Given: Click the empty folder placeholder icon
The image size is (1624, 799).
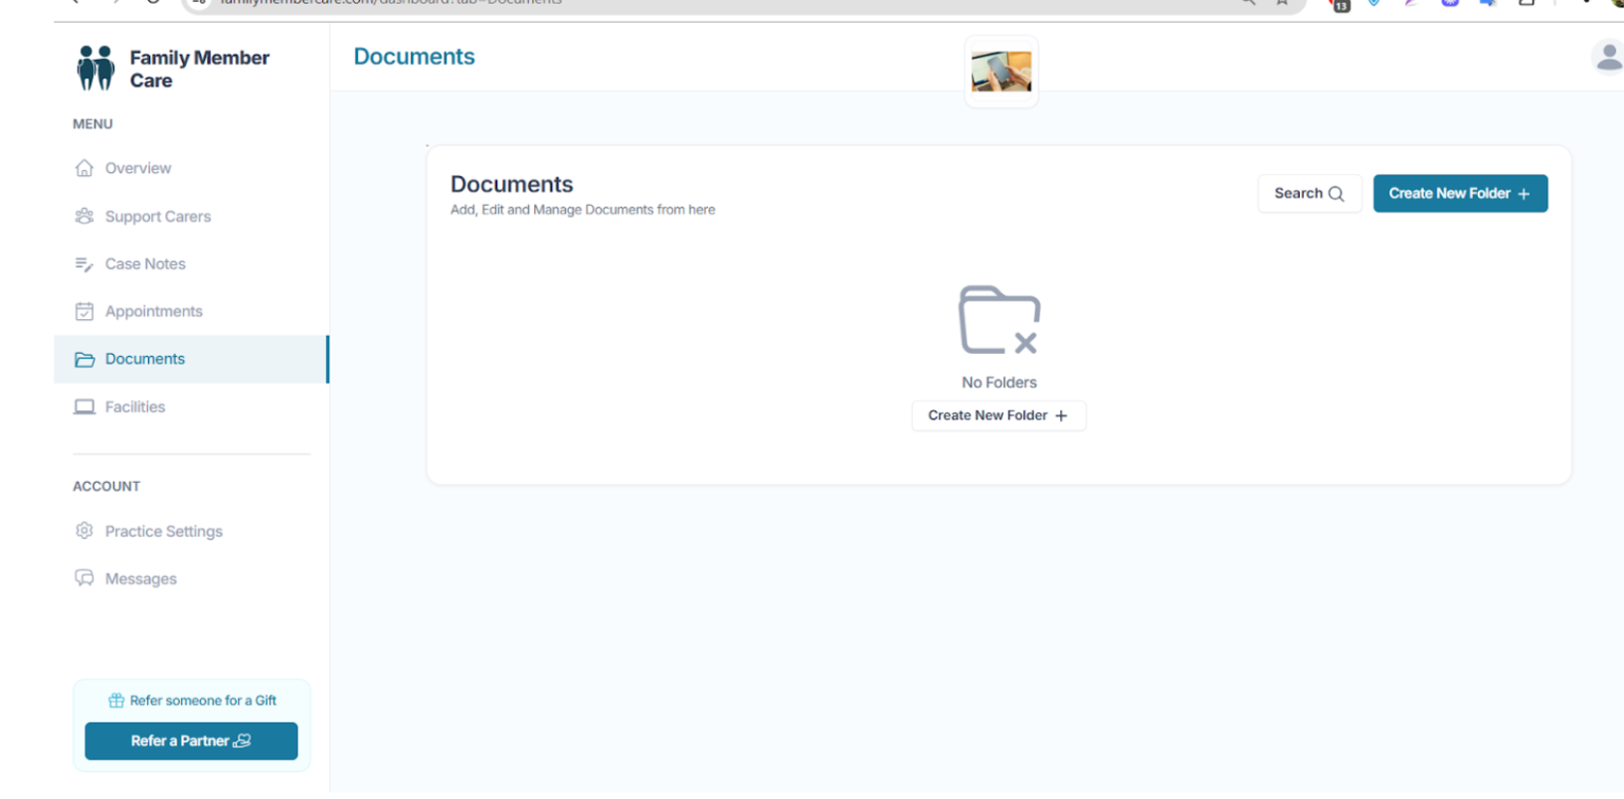Looking at the screenshot, I should pyautogui.click(x=998, y=320).
